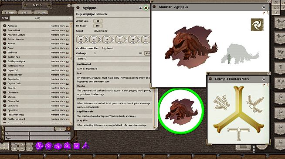Open the Bastion Ape link icon
This screenshot has width=285, height=159.
[x=5, y=57]
